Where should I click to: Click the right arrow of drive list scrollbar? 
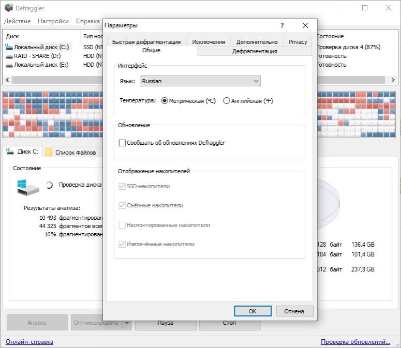point(393,80)
